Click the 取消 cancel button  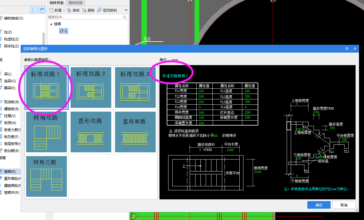click(x=344, y=205)
